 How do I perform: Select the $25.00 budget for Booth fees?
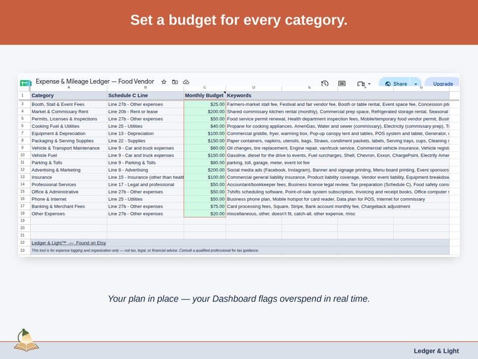click(205, 104)
